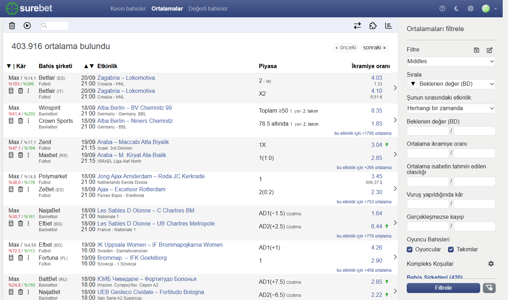Expand the Zagabria – Lokomotiva row chevron
508x300 pixels.
(x=395, y=88)
